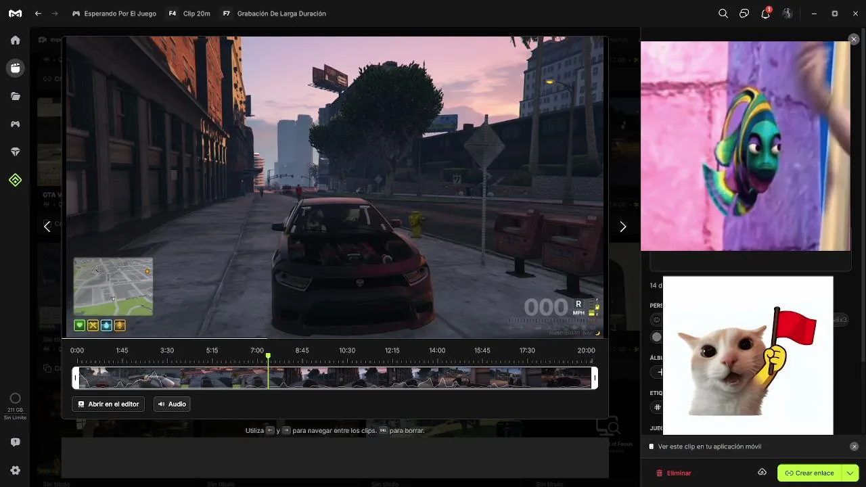Click the 14:00 timeline label
The width and height of the screenshot is (866, 487).
pyautogui.click(x=437, y=350)
